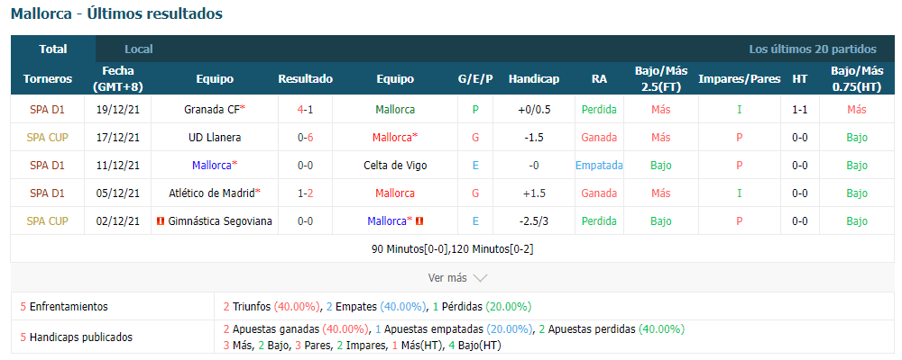This screenshot has width=902, height=360.
Task: Click the 90 Minutos extra-time note row
Action: tap(452, 249)
